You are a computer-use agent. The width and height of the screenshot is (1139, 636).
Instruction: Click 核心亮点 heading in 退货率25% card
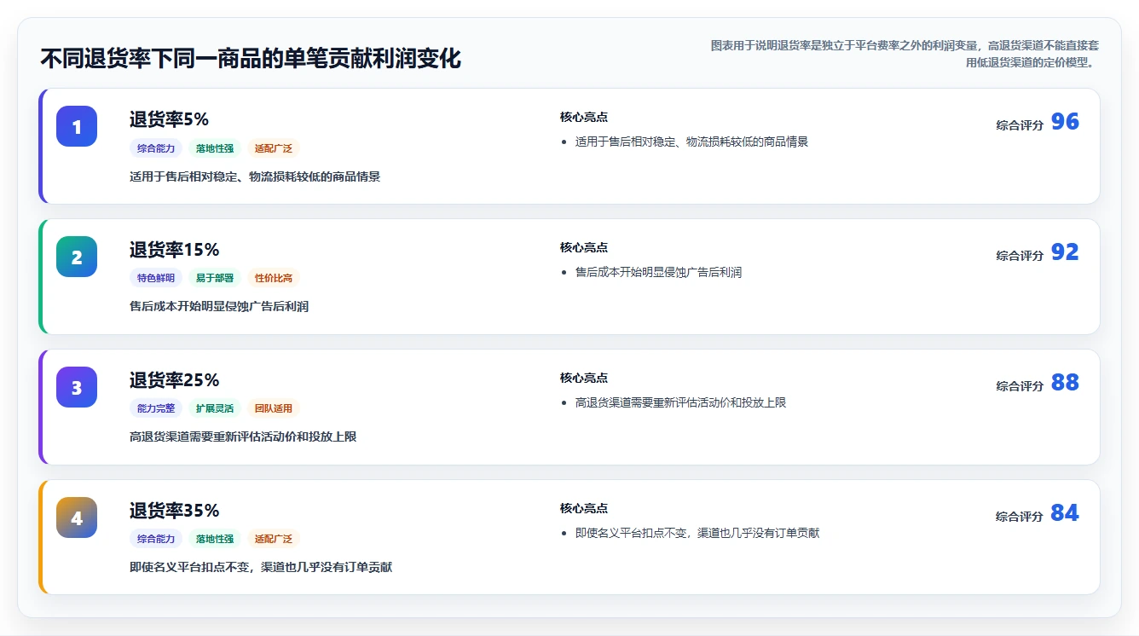click(584, 379)
